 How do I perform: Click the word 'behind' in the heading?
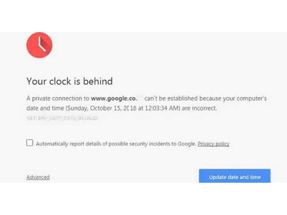(98, 81)
